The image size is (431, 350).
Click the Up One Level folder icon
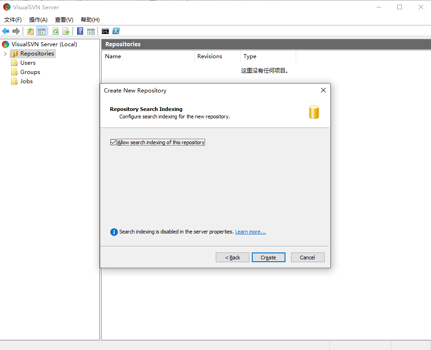[30, 31]
